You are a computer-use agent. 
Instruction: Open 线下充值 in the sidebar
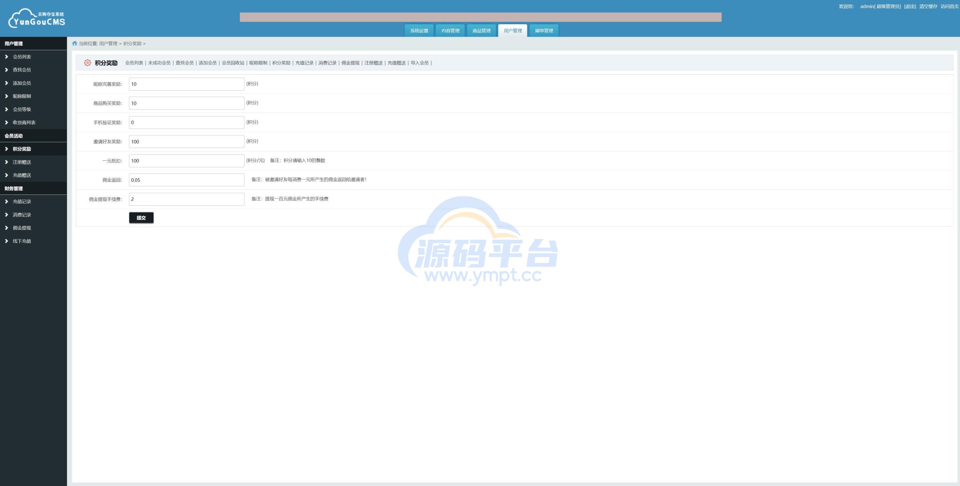pyautogui.click(x=22, y=241)
